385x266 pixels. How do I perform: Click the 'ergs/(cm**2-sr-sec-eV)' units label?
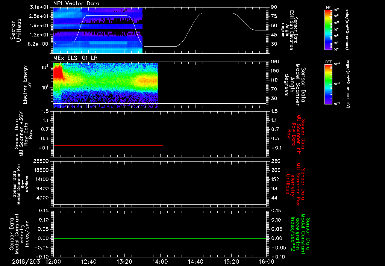[x=348, y=84]
